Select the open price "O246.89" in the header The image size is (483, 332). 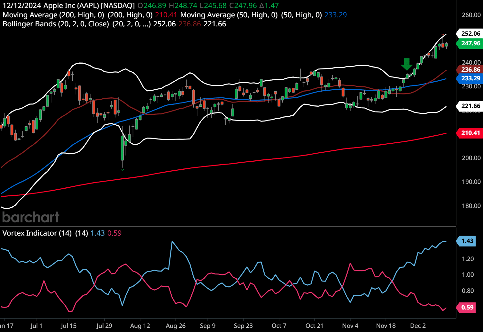152,5
